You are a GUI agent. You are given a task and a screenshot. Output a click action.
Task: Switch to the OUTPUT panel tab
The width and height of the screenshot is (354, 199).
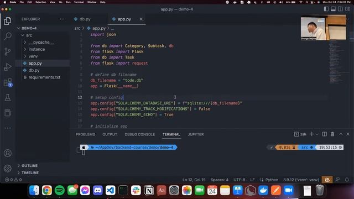coord(110,134)
